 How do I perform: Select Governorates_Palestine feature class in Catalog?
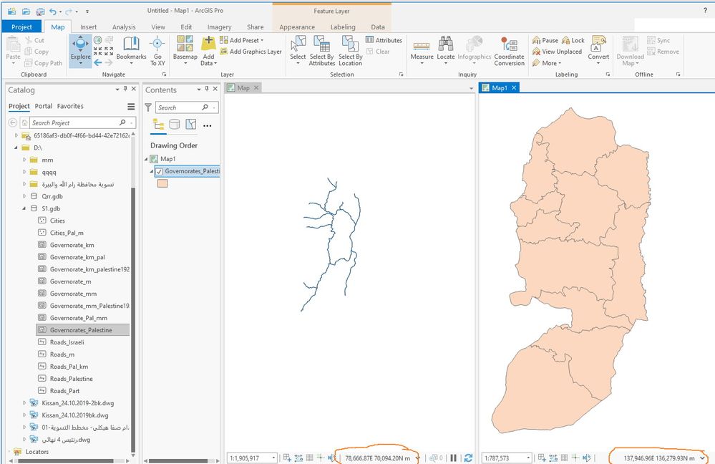[x=82, y=330]
